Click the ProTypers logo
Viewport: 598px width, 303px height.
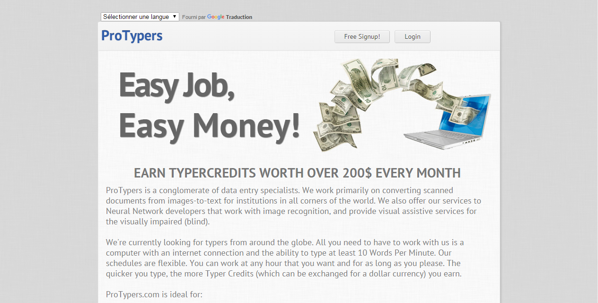(132, 36)
